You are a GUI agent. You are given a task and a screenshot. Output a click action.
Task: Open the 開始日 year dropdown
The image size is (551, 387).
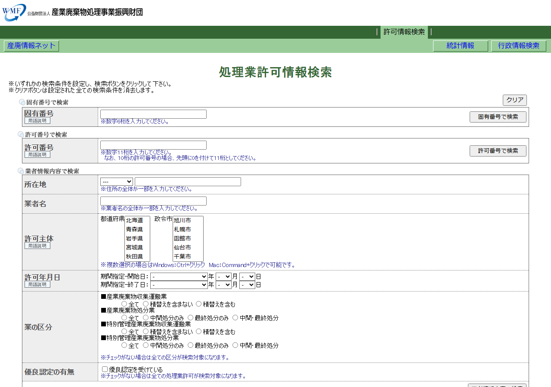click(x=179, y=276)
